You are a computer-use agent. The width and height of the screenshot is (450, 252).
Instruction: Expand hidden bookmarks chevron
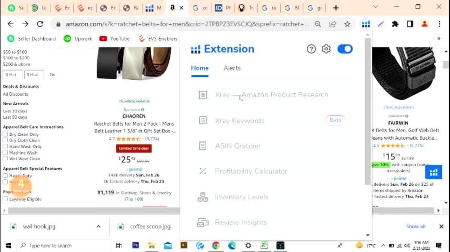coord(439,39)
